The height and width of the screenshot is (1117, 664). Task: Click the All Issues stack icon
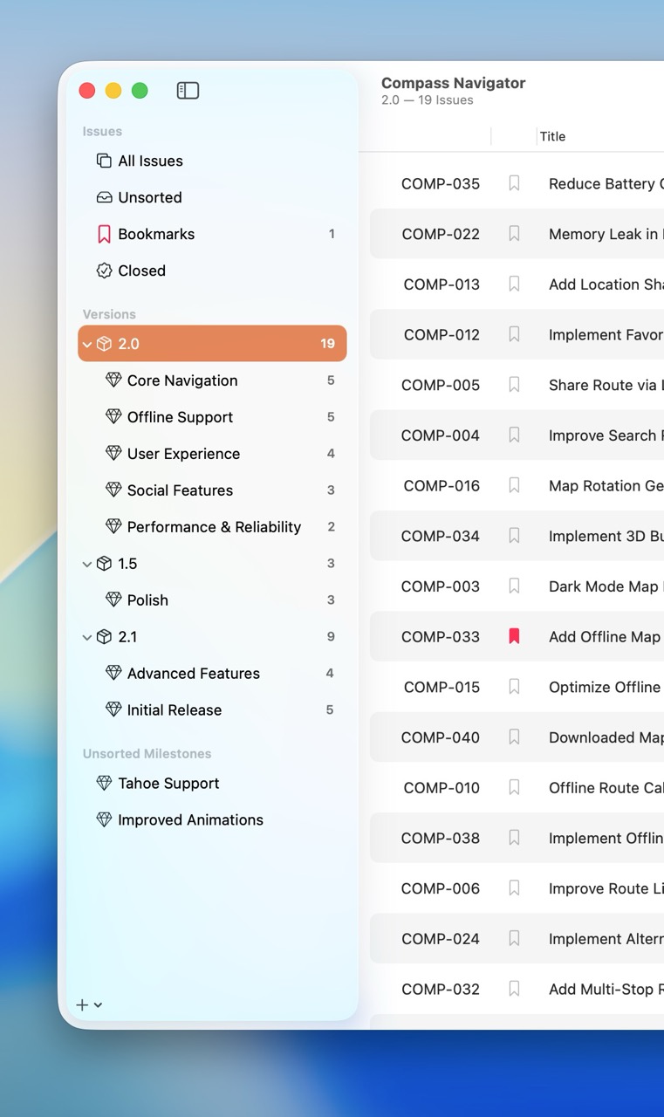tap(104, 161)
